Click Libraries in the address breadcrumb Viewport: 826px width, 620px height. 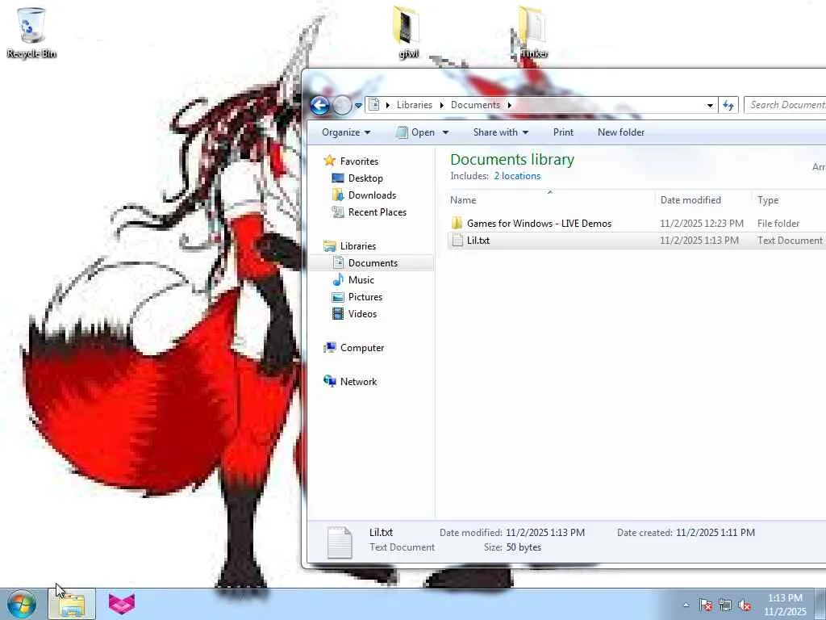pos(414,104)
